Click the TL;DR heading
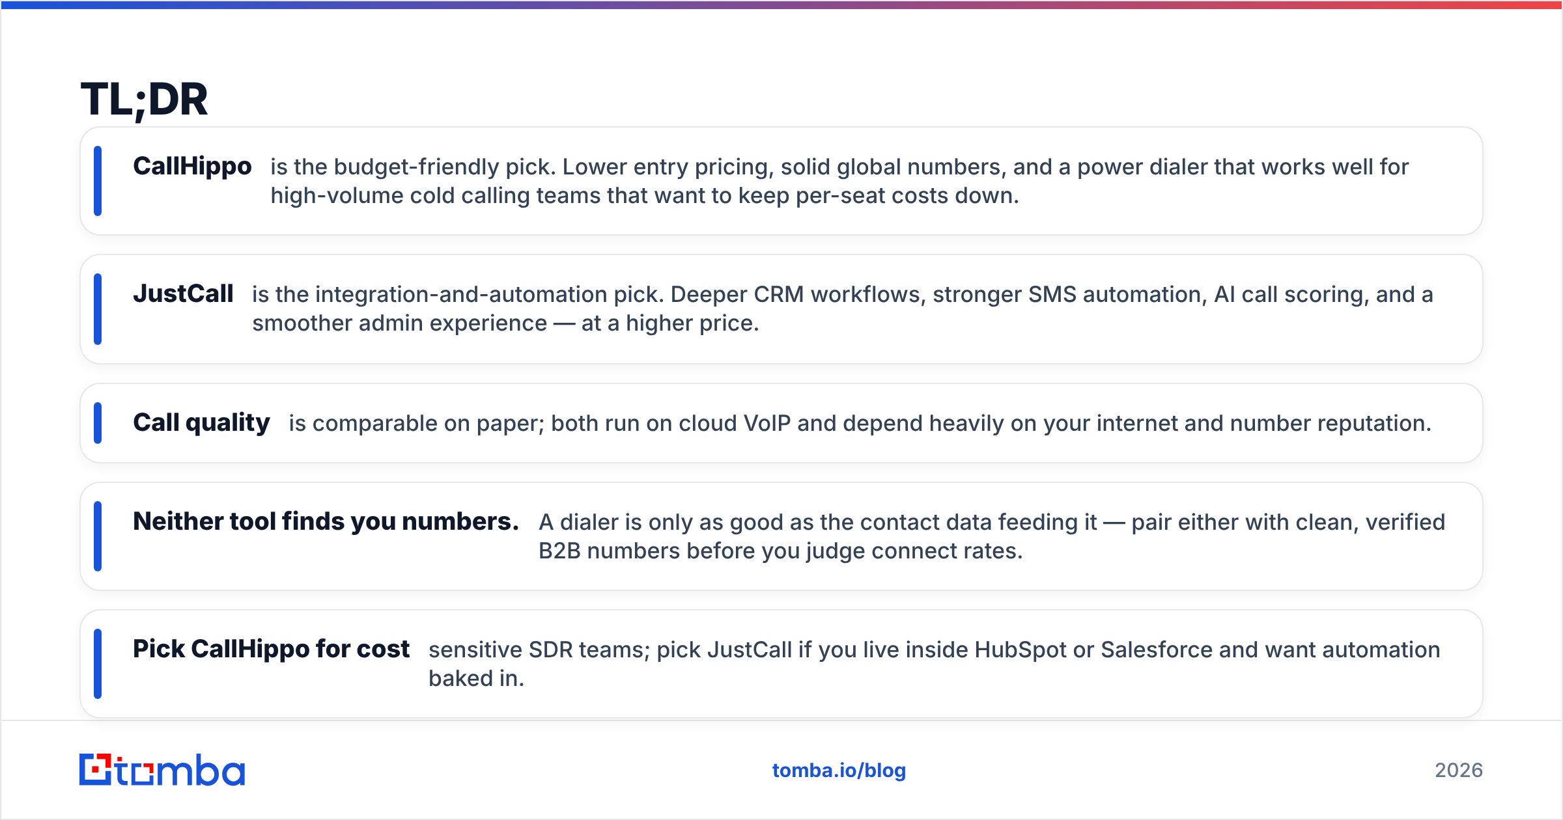 point(144,100)
